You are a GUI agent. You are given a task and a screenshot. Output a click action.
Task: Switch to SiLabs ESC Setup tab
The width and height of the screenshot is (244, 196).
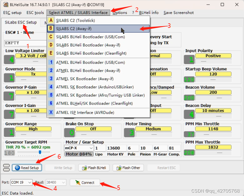click(x=21, y=22)
